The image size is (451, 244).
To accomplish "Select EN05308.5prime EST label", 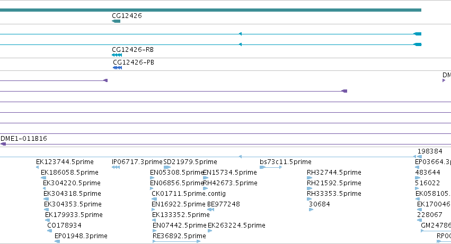I will [177, 173].
